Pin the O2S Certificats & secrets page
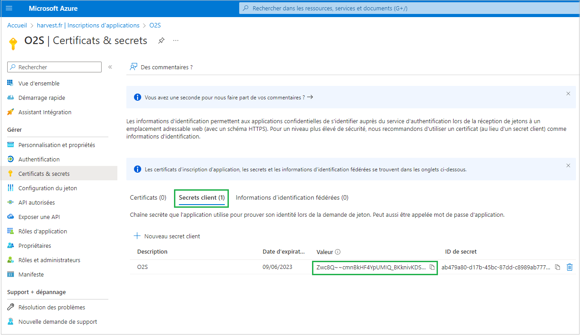This screenshot has width=580, height=335. tap(161, 41)
